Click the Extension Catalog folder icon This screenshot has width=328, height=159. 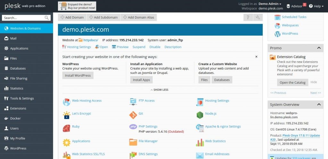point(273,57)
